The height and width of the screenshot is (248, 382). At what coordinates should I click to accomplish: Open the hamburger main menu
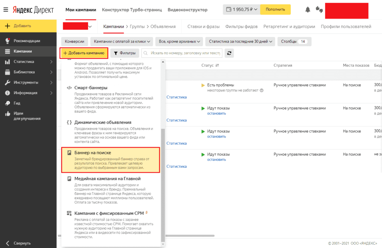[x=6, y=10]
